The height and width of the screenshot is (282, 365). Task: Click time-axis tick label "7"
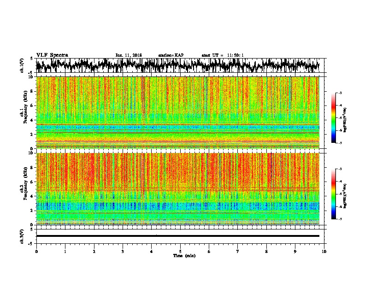point(238,252)
